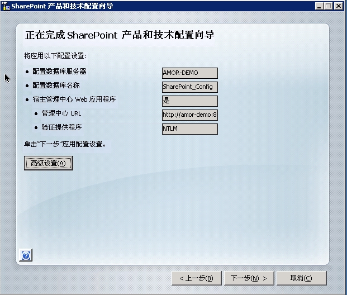Viewport: 347px width, 295px height.
Task: Go back with 上一步(B) button
Action: (197, 278)
